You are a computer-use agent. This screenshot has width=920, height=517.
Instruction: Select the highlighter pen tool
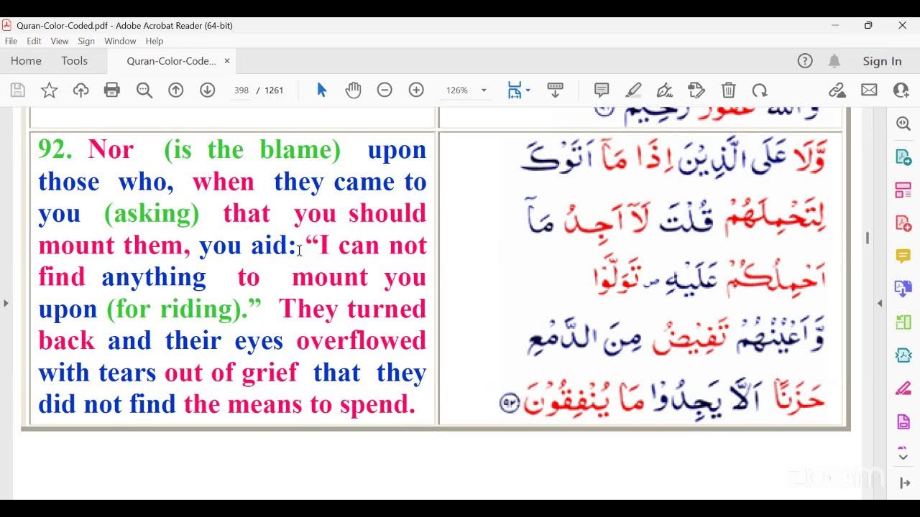633,90
